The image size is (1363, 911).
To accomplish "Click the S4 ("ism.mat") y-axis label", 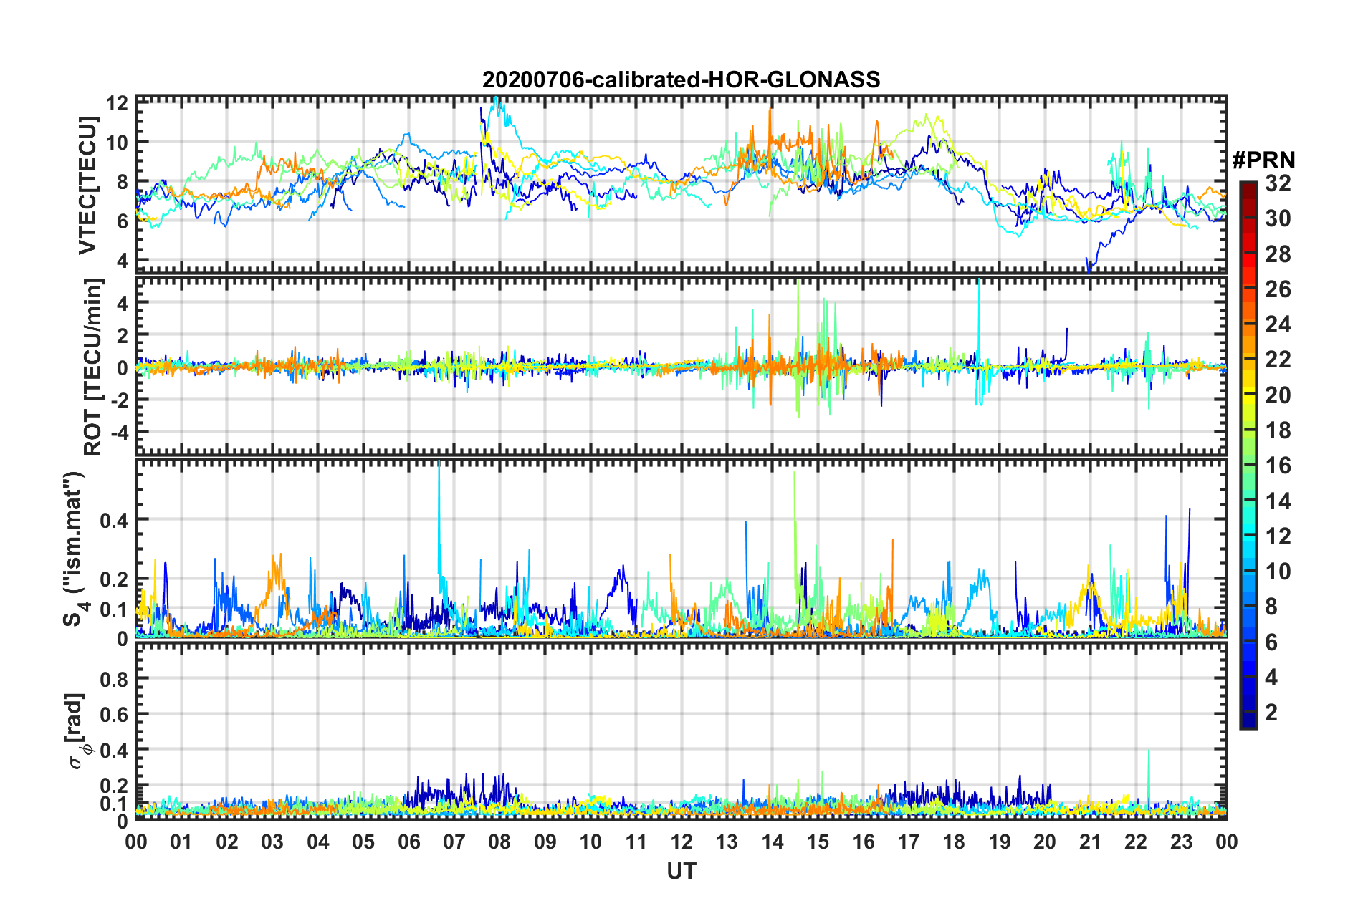I will click(x=74, y=549).
